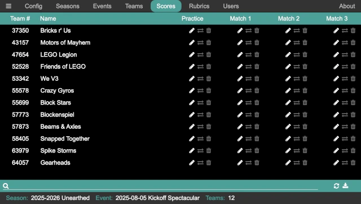Viewport: 361px width, 204px height.
Task: Swap Practice score for Gearheads
Action: click(x=200, y=162)
